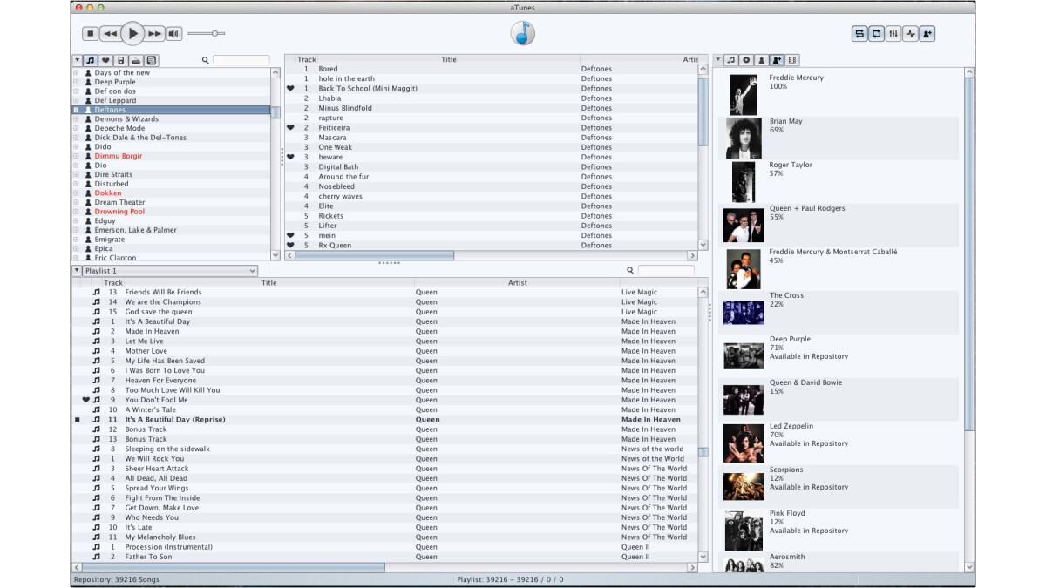This screenshot has height=588, width=1046.
Task: Toggle shuffle mode
Action: point(859,34)
